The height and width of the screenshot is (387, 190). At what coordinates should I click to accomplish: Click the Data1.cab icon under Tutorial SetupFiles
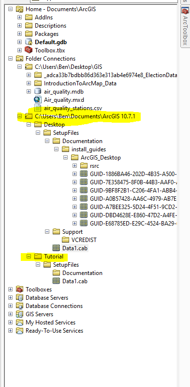click(x=57, y=281)
